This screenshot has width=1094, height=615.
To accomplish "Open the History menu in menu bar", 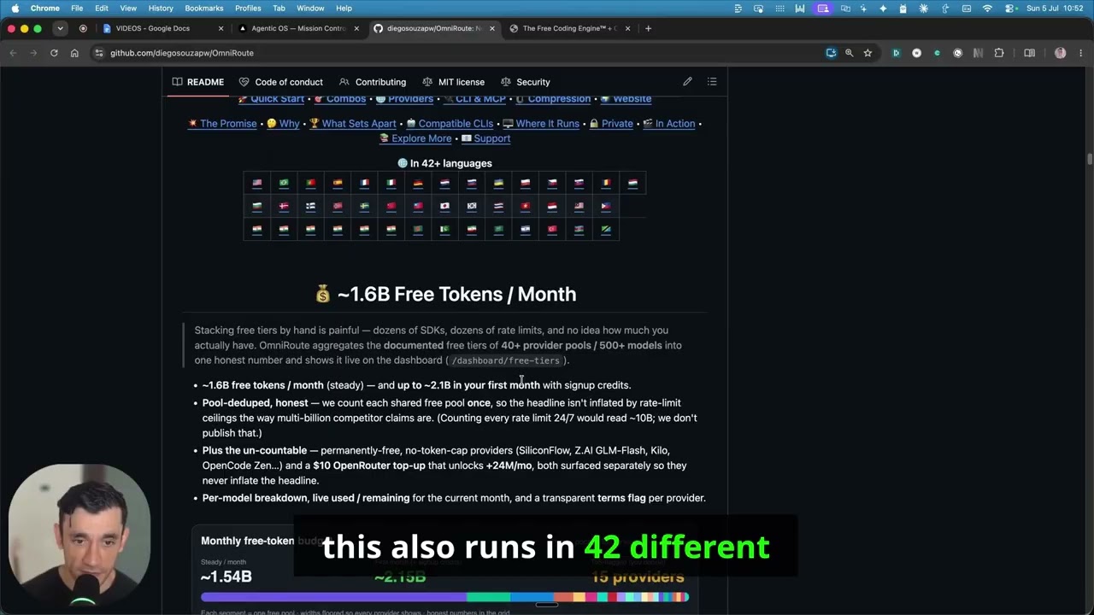I will 161,8.
